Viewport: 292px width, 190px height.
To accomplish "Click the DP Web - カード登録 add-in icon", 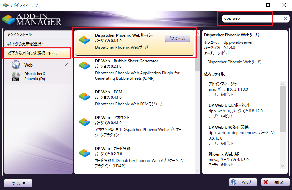I will [x=84, y=153].
